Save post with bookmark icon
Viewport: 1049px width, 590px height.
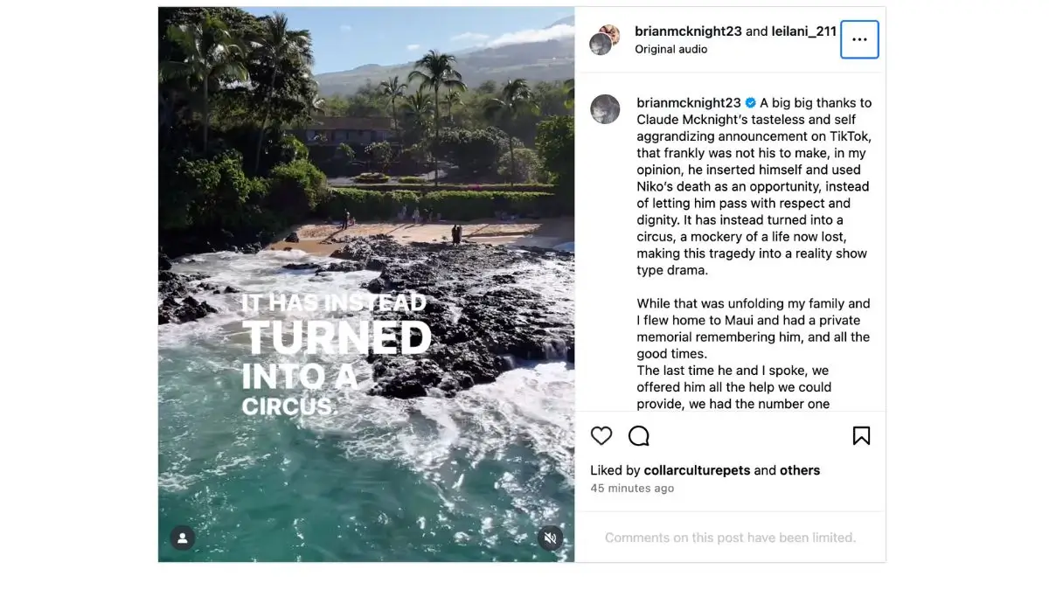point(861,435)
